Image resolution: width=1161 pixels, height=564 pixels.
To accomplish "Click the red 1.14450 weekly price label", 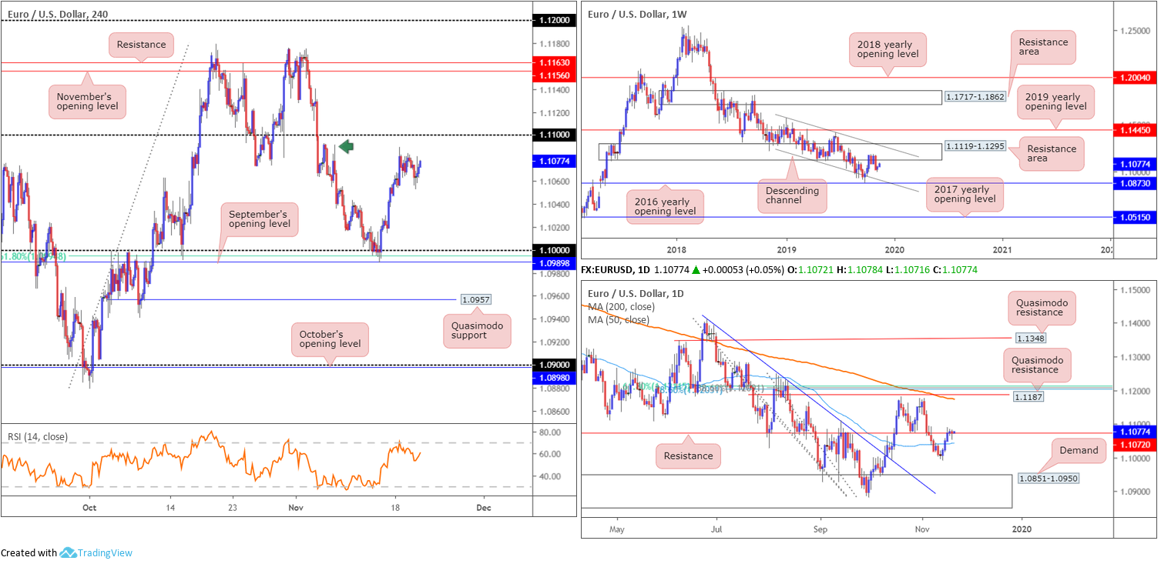I will [1135, 130].
